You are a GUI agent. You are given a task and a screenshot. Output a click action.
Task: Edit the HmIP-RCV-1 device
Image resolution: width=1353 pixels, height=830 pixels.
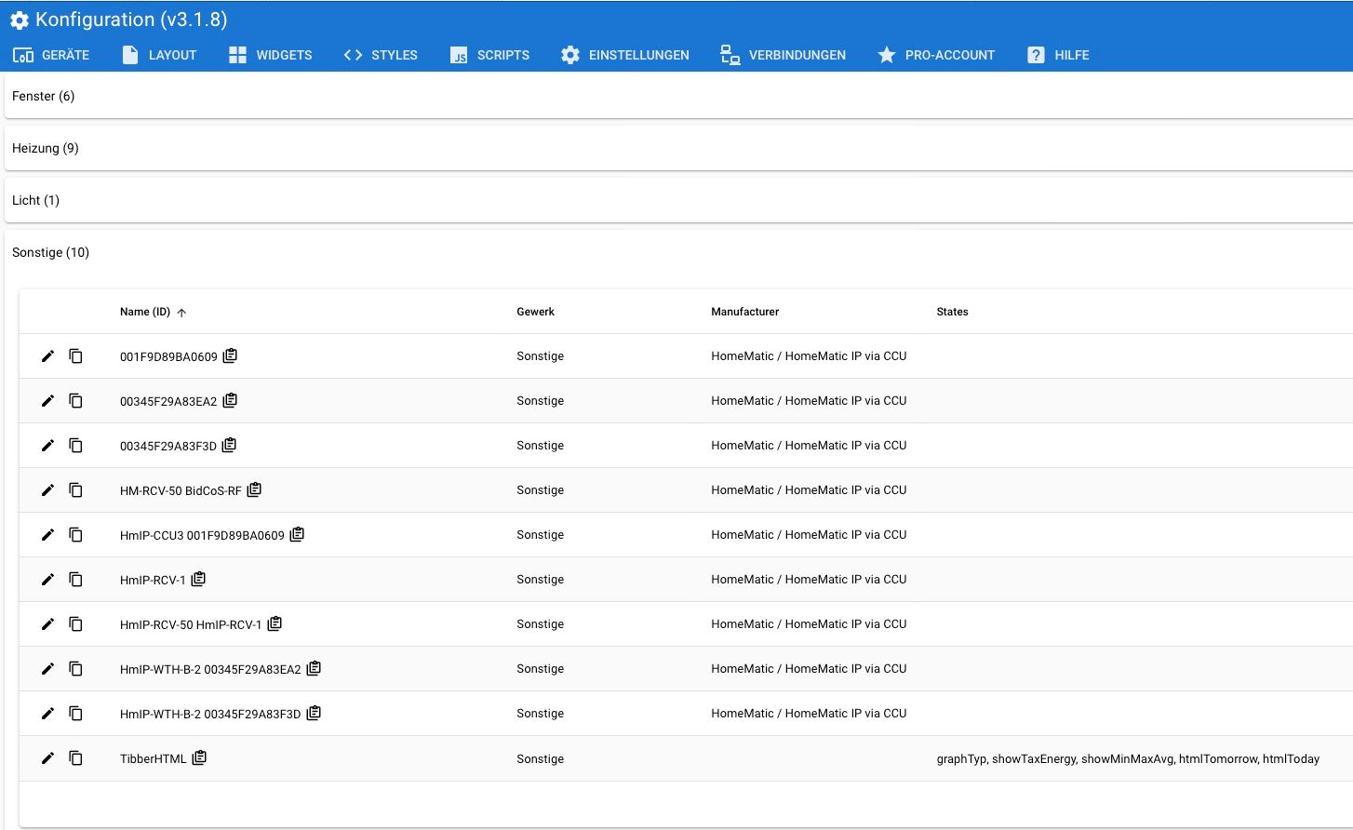point(47,580)
